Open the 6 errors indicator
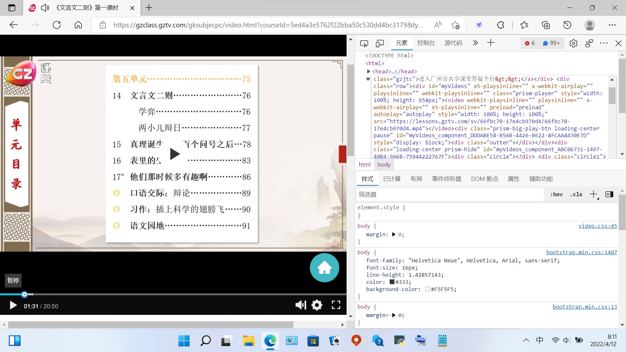This screenshot has height=352, width=626. (530, 43)
